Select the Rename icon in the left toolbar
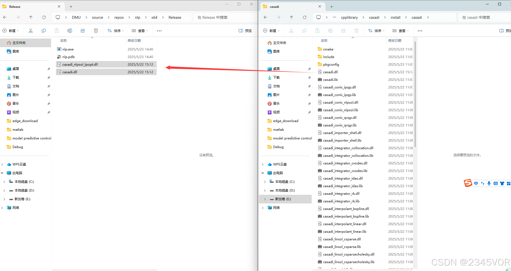Viewport: 511px width, 271px height. tap(70, 30)
